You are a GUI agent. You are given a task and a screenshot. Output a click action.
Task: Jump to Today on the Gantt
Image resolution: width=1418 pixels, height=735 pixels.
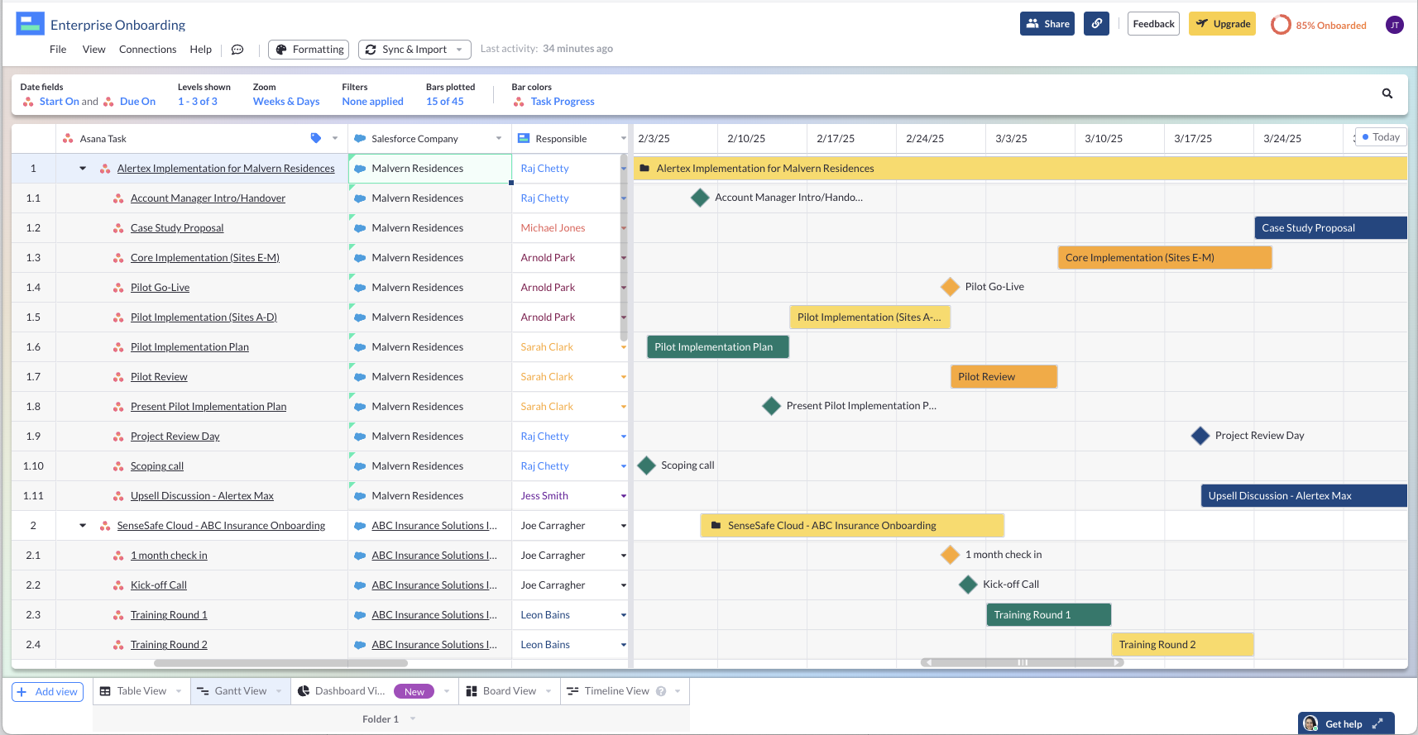[x=1381, y=137]
